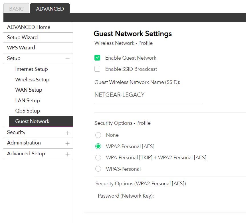Open LAN Setup page

point(27,101)
